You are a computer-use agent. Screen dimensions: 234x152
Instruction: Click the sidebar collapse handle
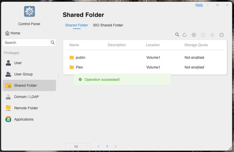tap(58, 76)
